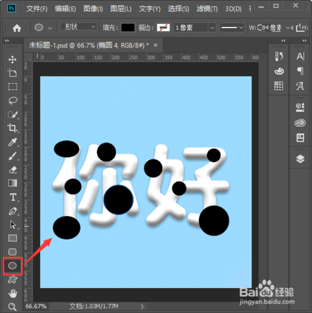
Task: Expand the collapsed inner panel dock
Action: point(283,41)
